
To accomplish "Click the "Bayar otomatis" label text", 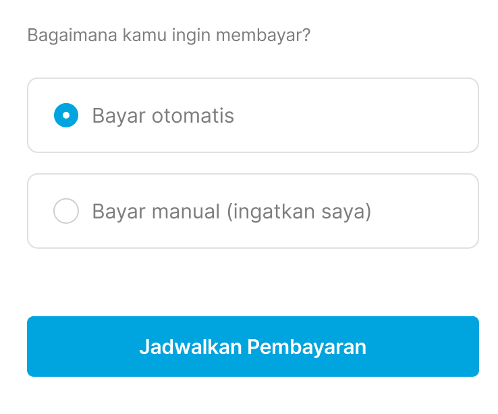I will click(x=163, y=115).
